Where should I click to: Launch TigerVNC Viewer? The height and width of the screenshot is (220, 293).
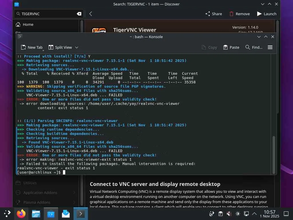pyautogui.click(x=267, y=14)
